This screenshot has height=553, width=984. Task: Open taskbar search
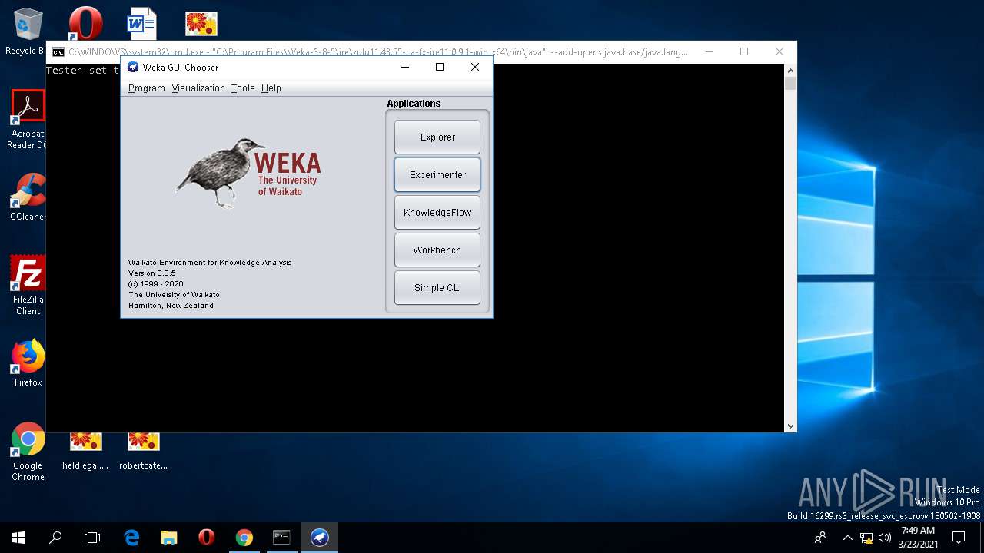click(55, 538)
